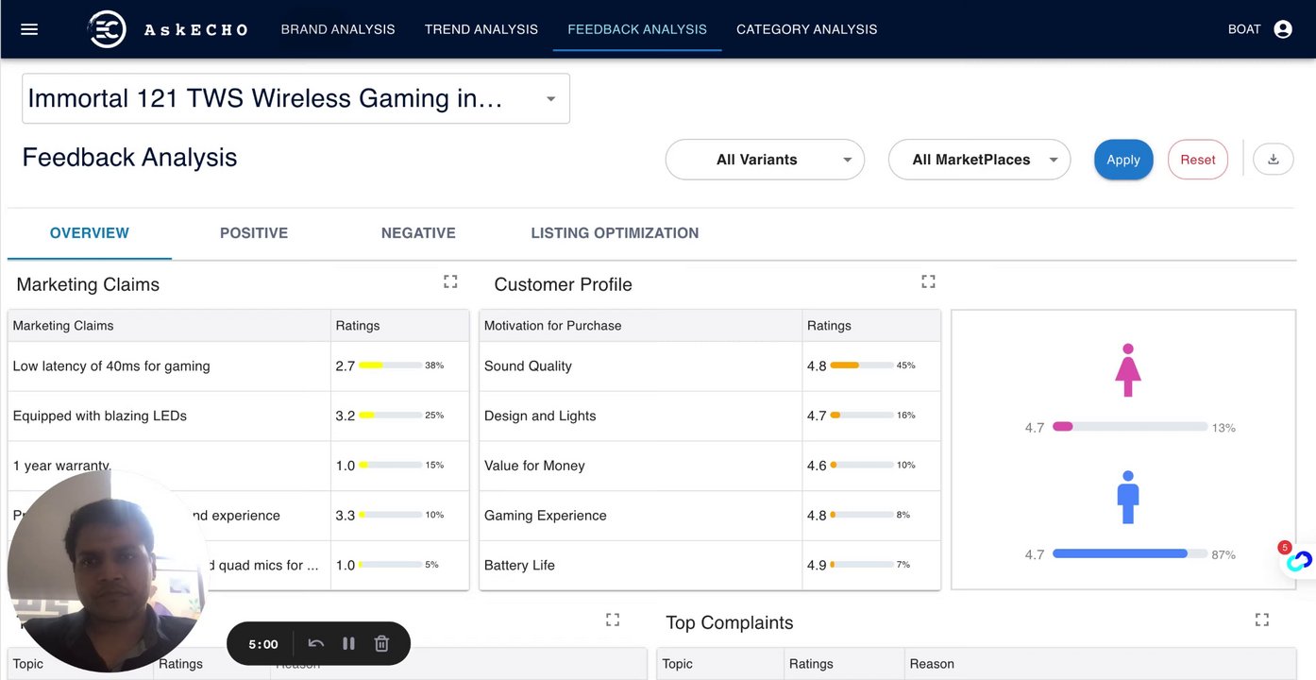Open the All Variants dropdown
Screen dimensions: 1316x680
coord(765,160)
